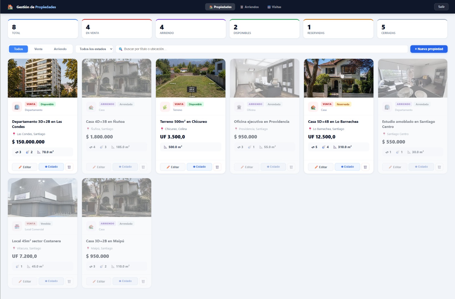
Task: Click trash icon on Local 45m² sector Costanera card
Action: 69,281
